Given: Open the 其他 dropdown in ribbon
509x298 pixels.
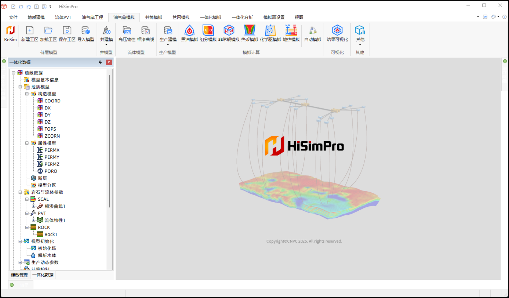Looking at the screenshot, I should coord(360,35).
